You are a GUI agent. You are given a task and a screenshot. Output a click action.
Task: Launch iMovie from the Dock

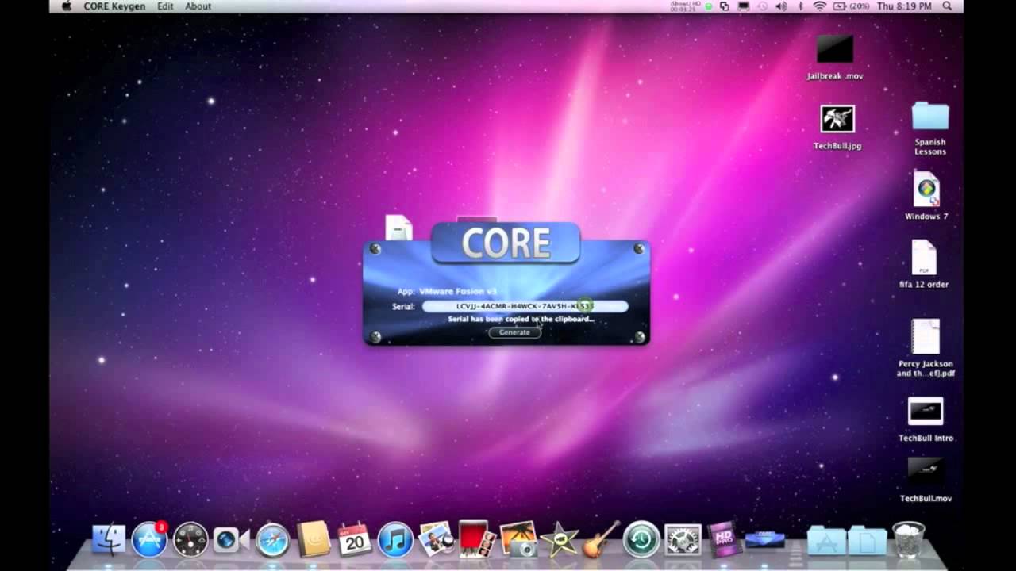pyautogui.click(x=560, y=539)
